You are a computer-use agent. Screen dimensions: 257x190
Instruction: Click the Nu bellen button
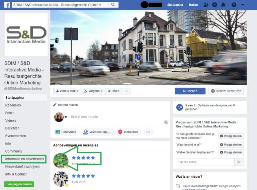[190, 91]
